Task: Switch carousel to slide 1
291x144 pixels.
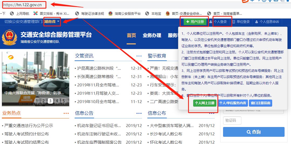Action: [37, 101]
